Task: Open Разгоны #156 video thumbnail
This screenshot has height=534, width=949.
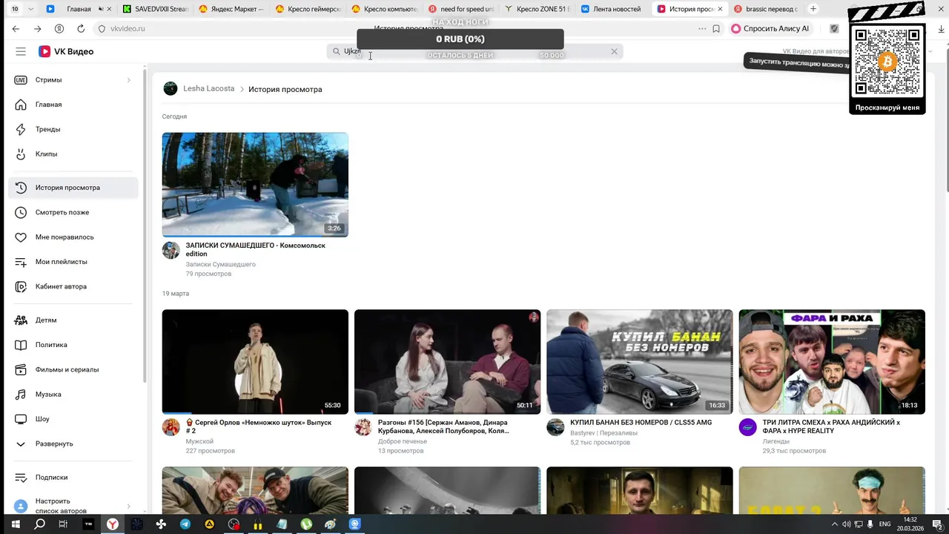Action: (447, 362)
